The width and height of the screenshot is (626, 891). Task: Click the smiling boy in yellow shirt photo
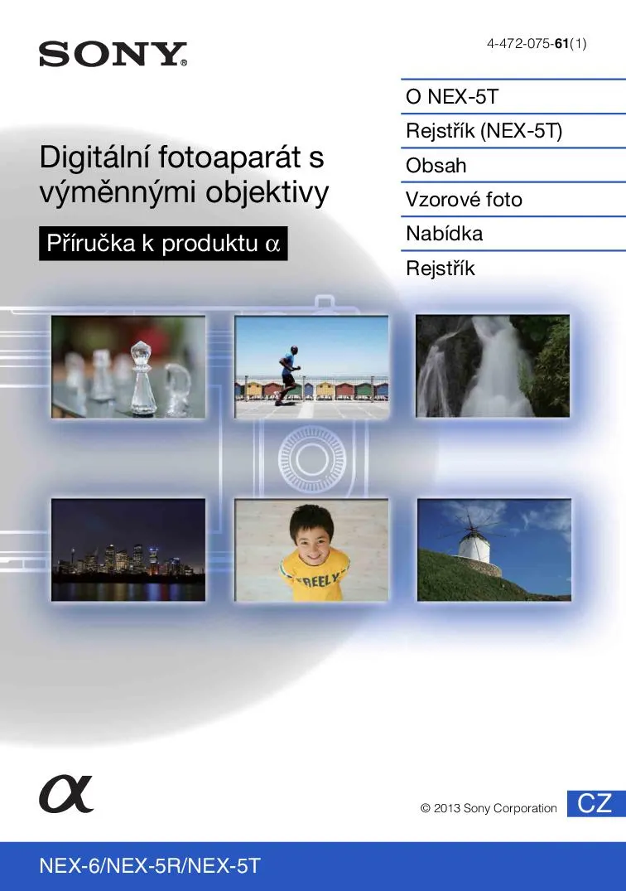click(x=311, y=549)
